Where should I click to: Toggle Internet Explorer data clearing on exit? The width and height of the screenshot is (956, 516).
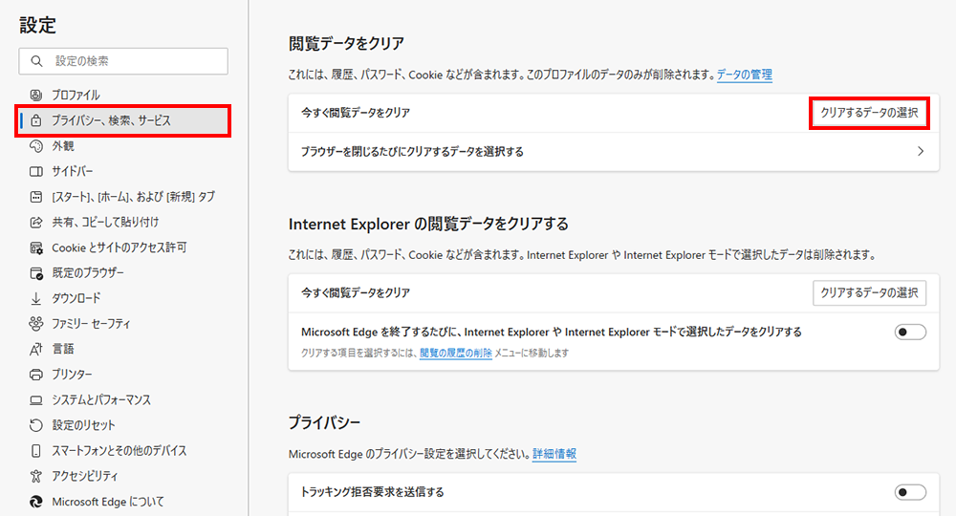coord(910,332)
